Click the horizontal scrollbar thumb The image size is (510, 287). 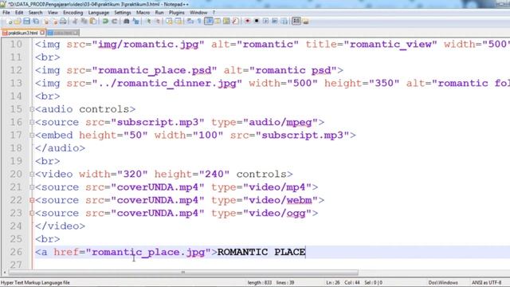(x=183, y=273)
